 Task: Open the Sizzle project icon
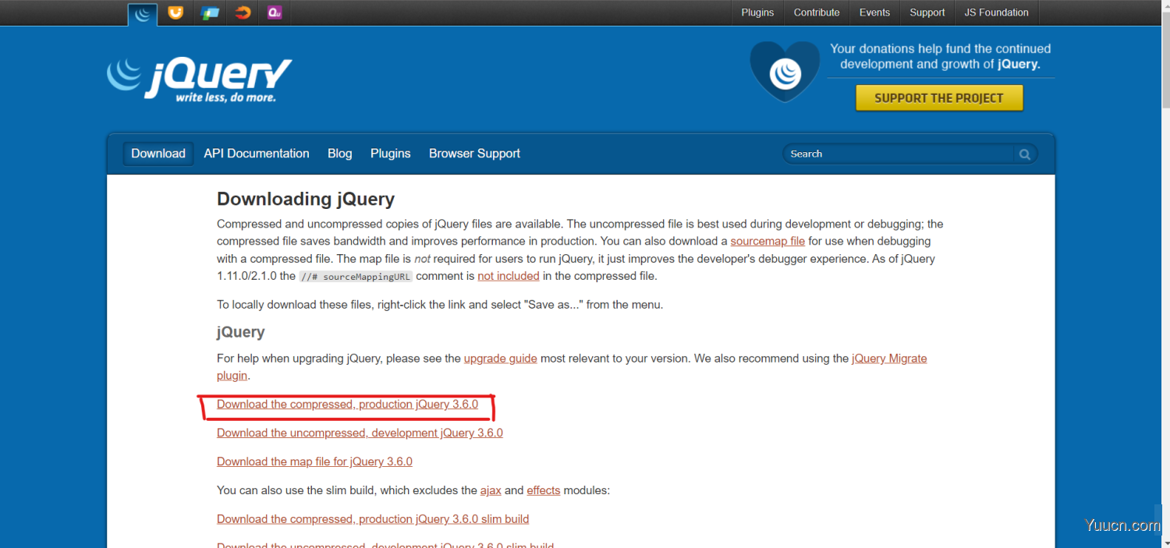pyautogui.click(x=242, y=13)
